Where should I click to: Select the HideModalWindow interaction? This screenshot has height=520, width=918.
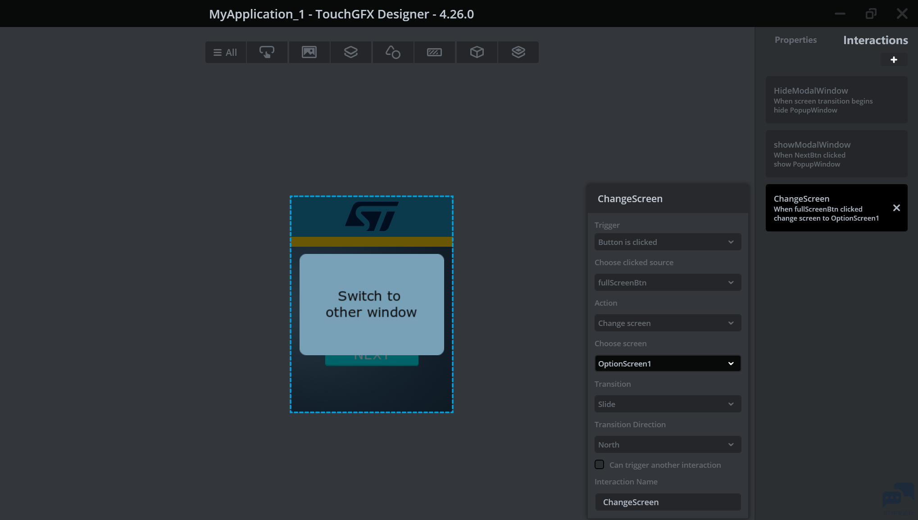coord(836,99)
